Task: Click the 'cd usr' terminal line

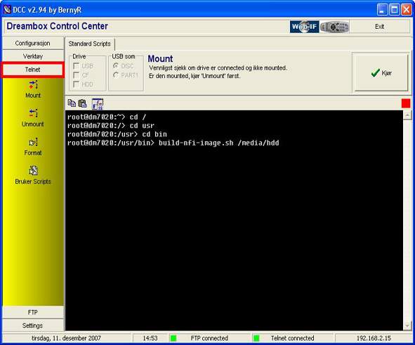Action: click(111, 126)
